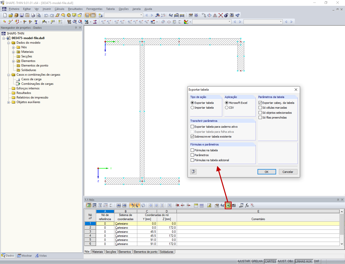Click OK in Exportar tabela dialog
The width and height of the screenshot is (345, 264).
click(x=267, y=172)
